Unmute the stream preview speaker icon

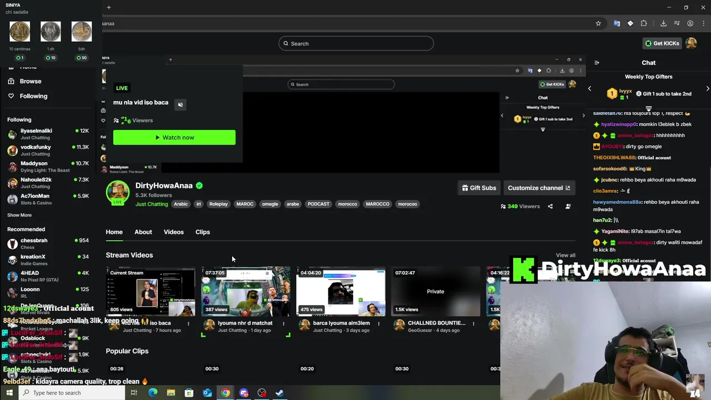180,104
